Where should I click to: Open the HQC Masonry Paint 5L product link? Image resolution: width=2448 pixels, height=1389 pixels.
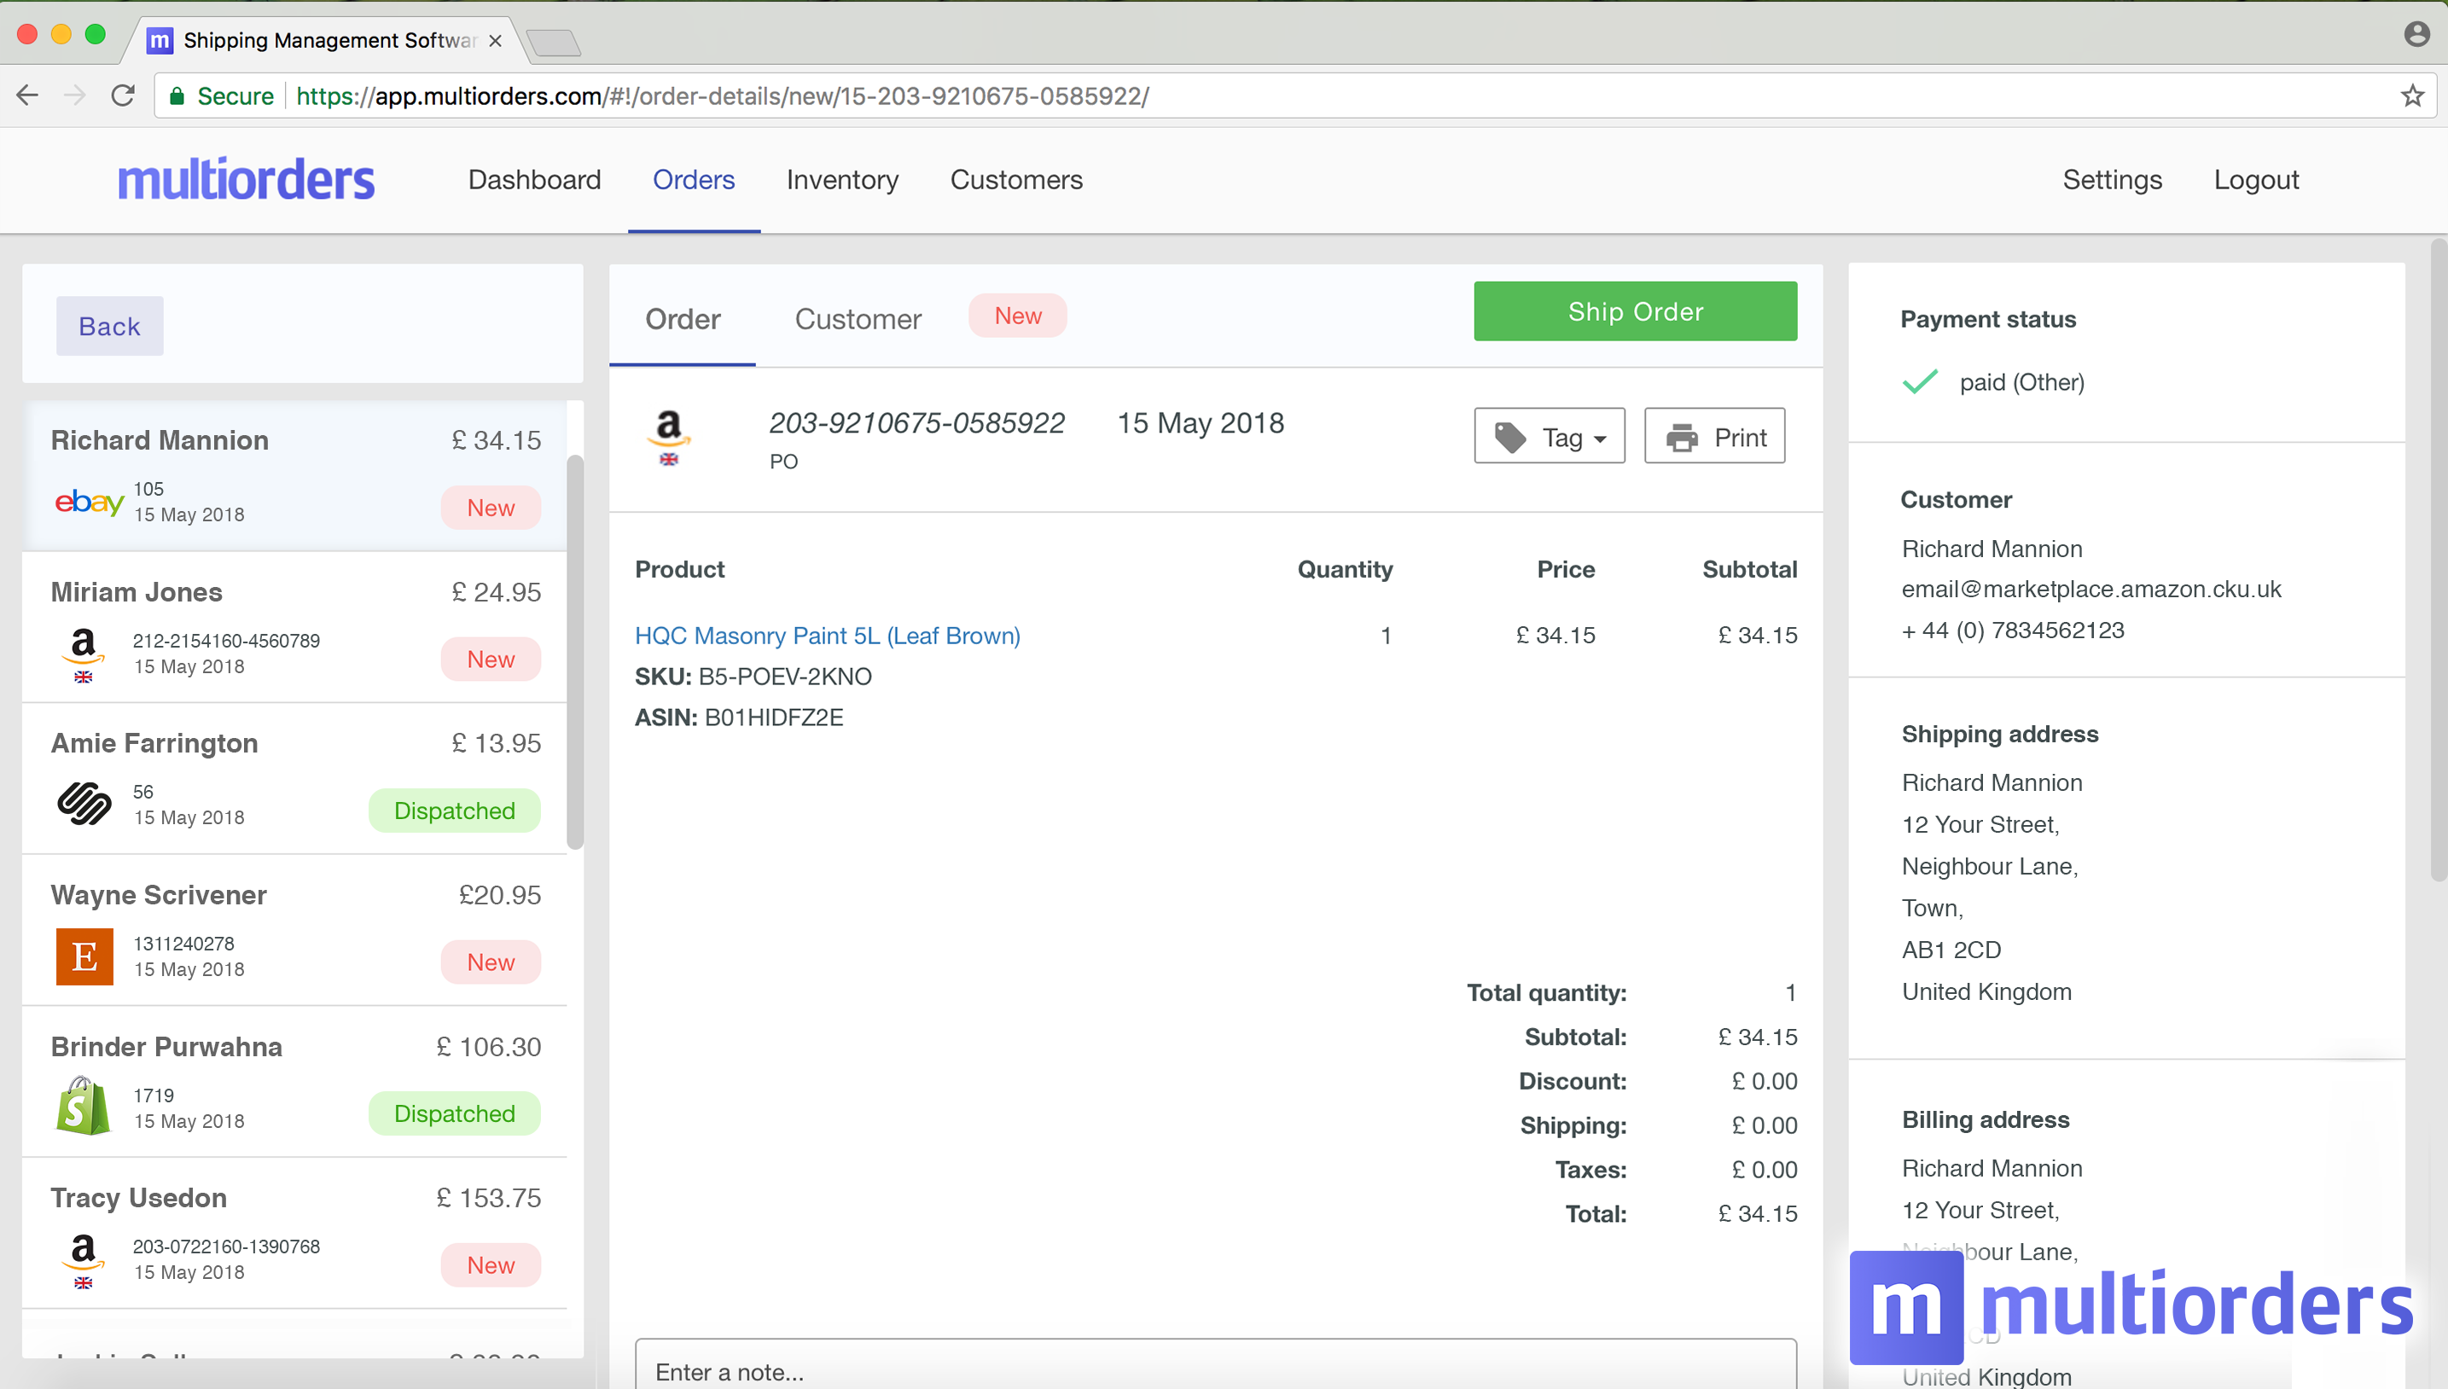827,636
